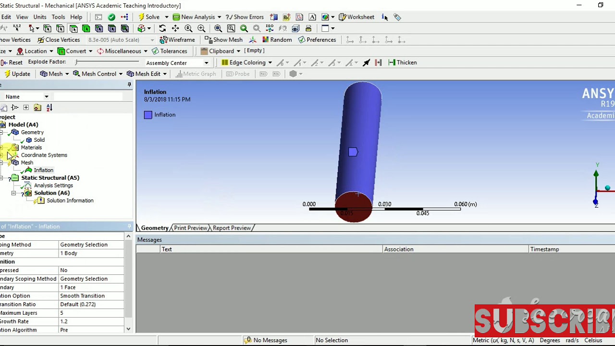This screenshot has width=615, height=346.
Task: Click the tag icon after Worksheet
Action: [397, 17]
